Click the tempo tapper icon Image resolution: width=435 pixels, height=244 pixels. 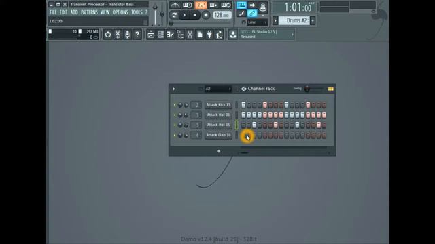[x=220, y=35]
